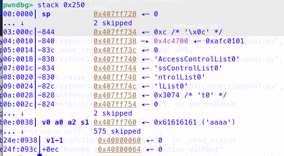Click the stack address 0x407ff734
Viewport: 284px width, 156px height.
[x=115, y=32]
